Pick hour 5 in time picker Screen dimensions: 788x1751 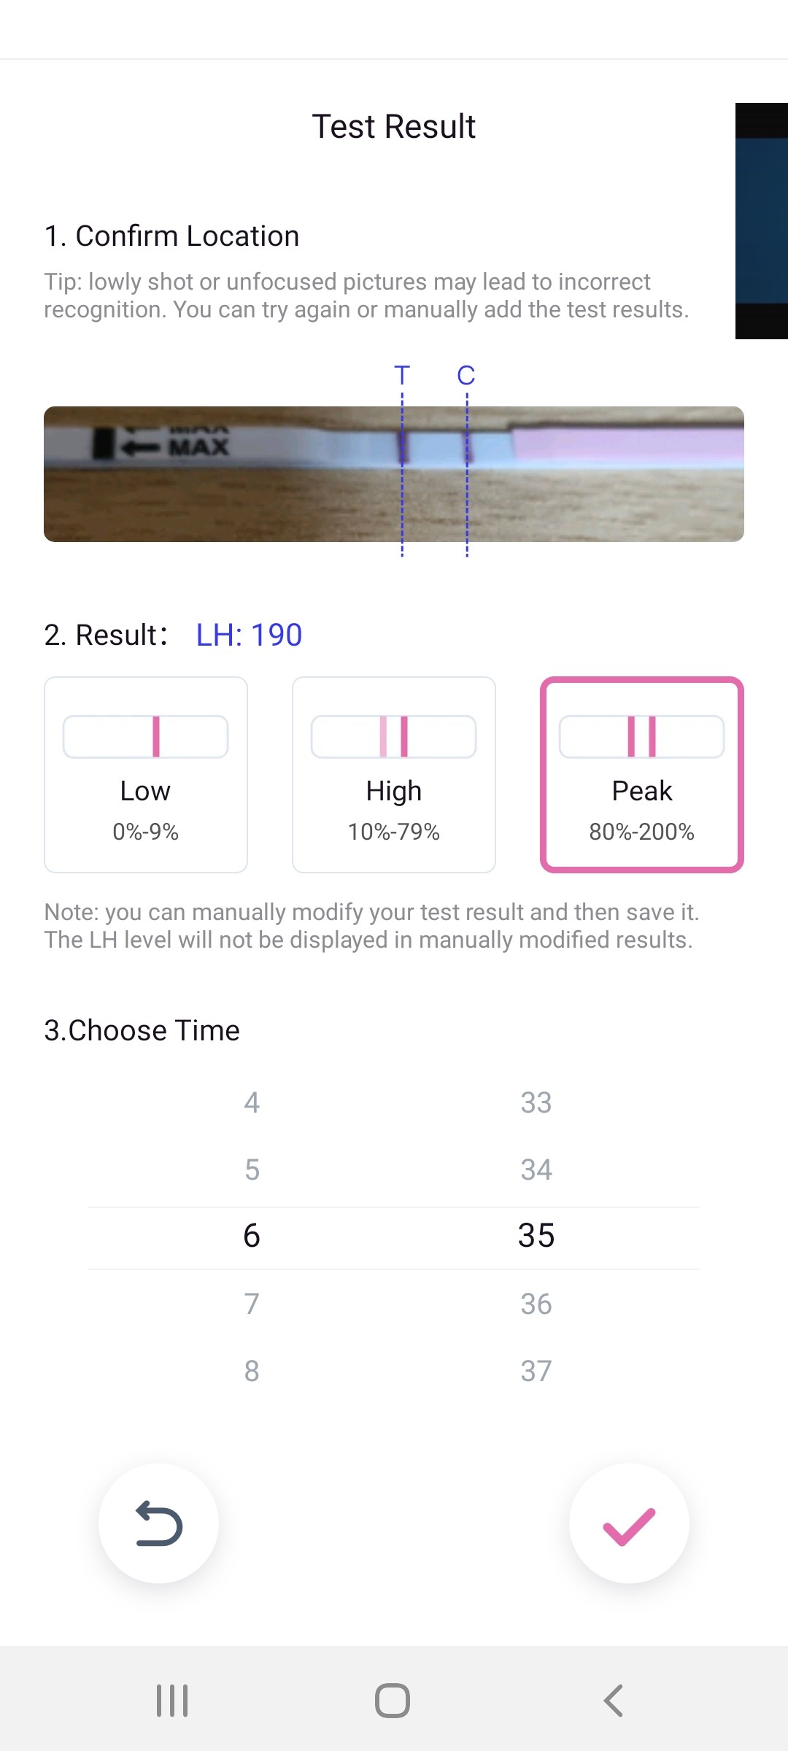point(252,1170)
